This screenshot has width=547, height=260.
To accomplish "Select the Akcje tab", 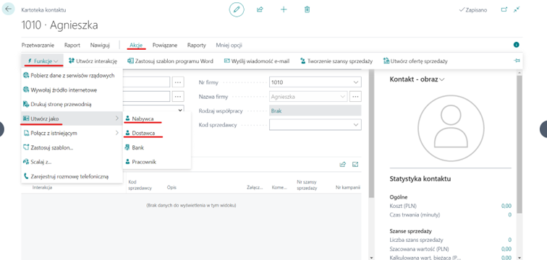I will coord(136,45).
